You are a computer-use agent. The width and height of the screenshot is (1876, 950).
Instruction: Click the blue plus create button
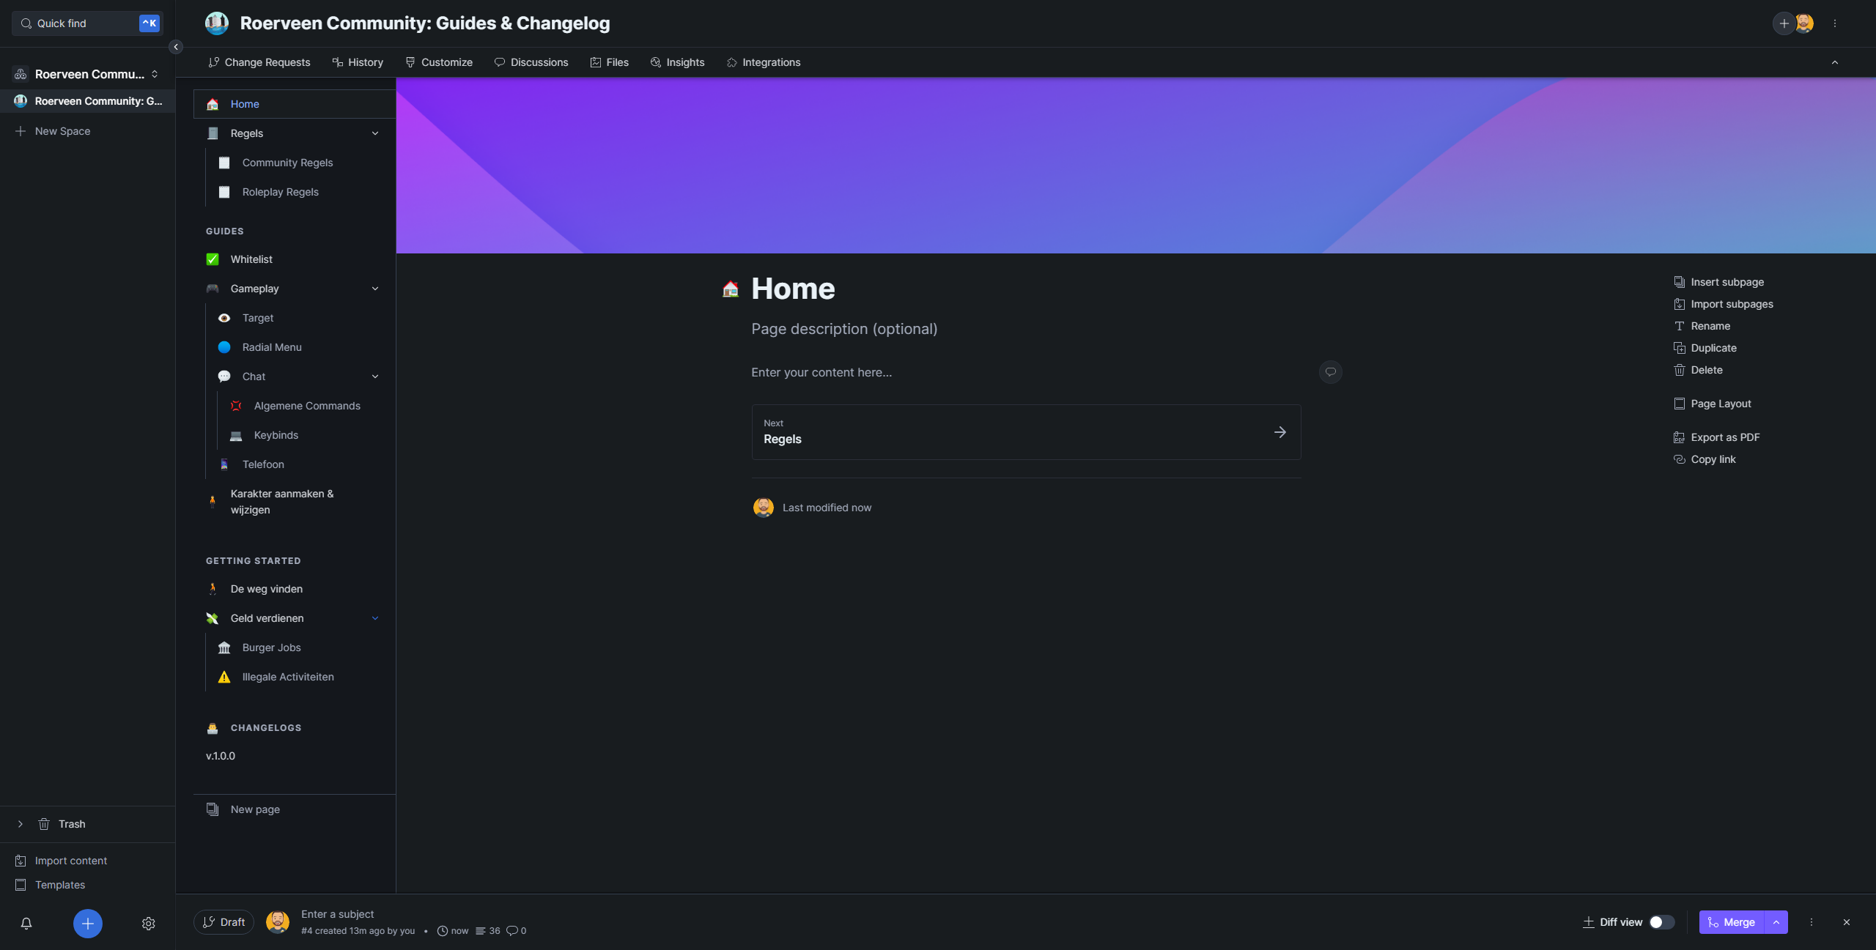pyautogui.click(x=87, y=924)
